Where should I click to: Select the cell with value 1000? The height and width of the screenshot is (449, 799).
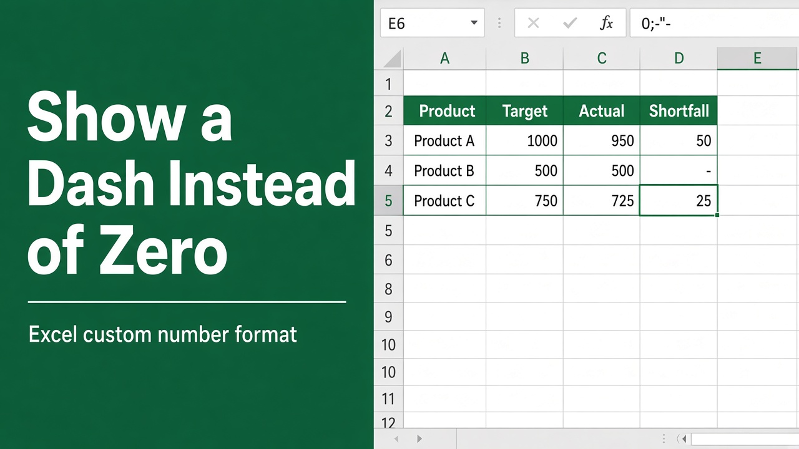[x=524, y=141]
